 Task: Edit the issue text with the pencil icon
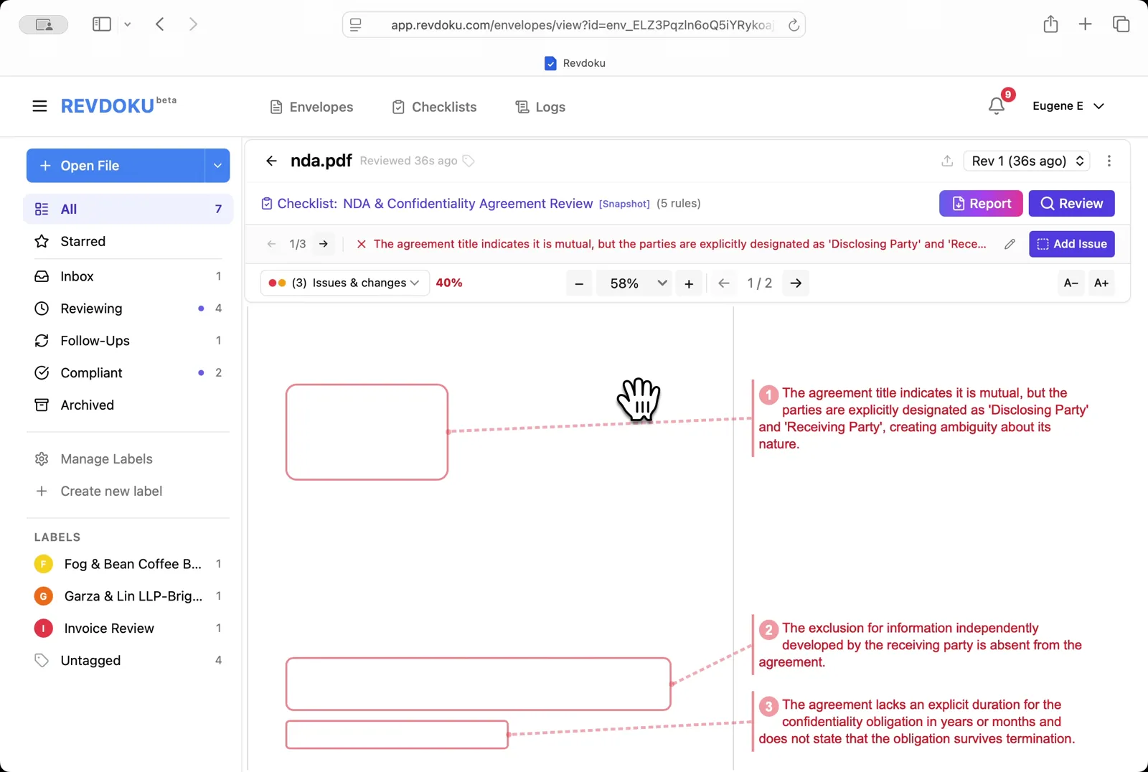1010,244
